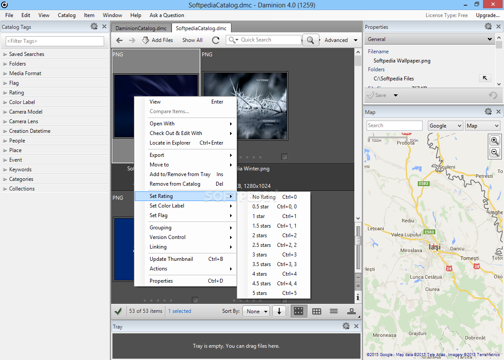Switch to list lines view mode
Viewport: 504px width, 360px height.
tap(334, 311)
